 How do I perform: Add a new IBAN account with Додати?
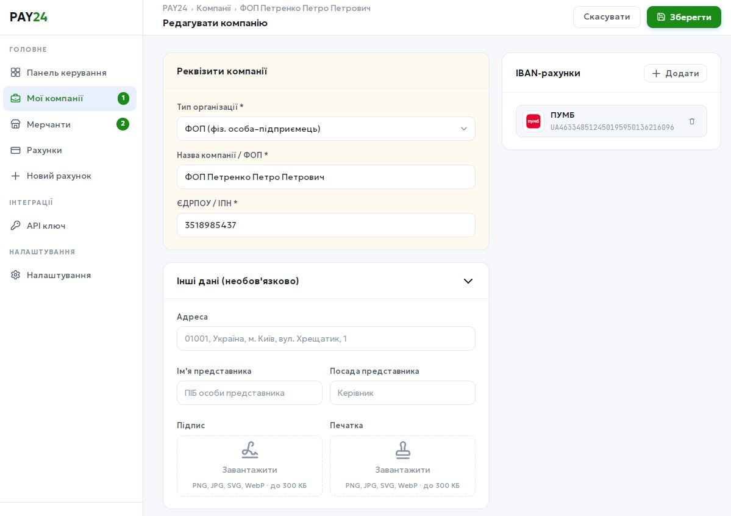point(675,73)
